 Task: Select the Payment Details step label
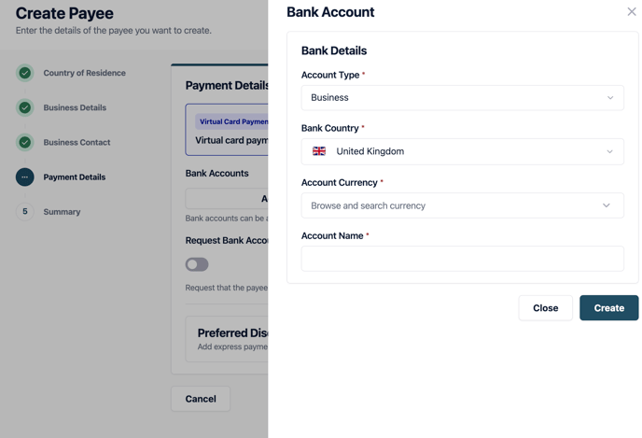pos(75,177)
